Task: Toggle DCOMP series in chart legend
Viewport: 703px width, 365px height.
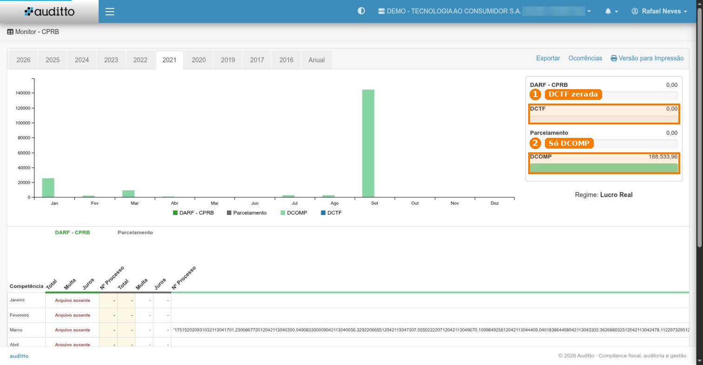Action: tap(294, 213)
